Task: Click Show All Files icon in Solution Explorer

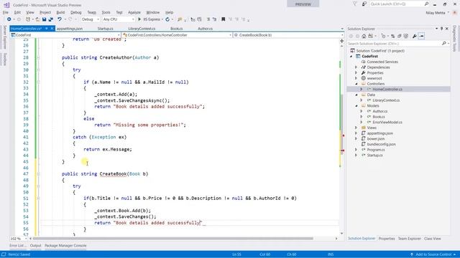Action: tap(406, 36)
